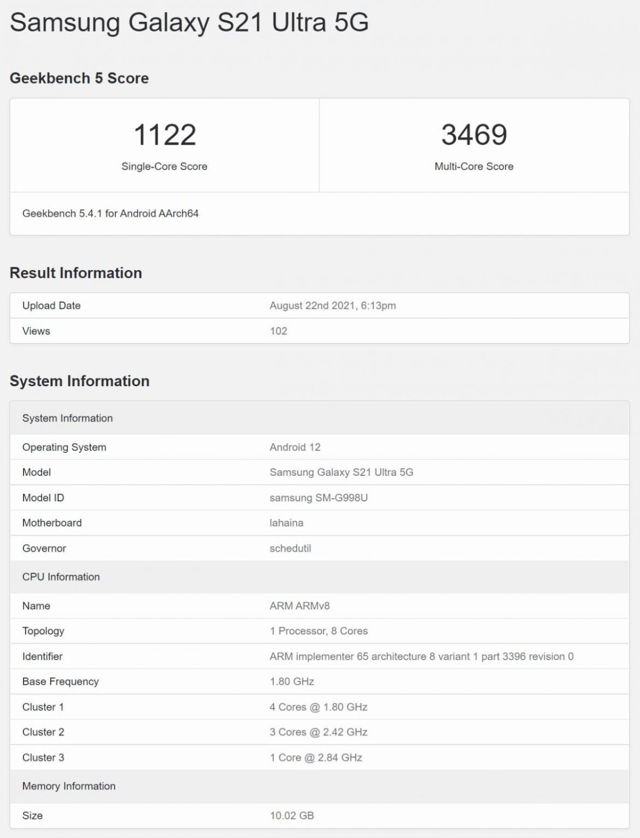Select the ARM implementer identifier text
The image size is (640, 838).
click(x=421, y=656)
